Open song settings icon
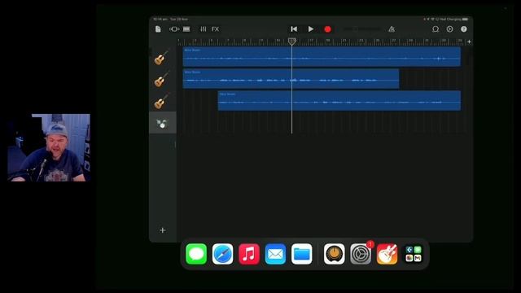 click(449, 29)
